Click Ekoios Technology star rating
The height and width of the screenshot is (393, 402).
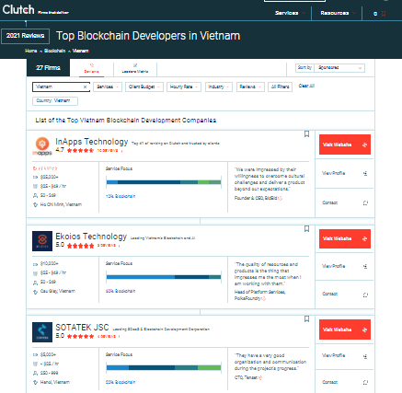click(80, 246)
